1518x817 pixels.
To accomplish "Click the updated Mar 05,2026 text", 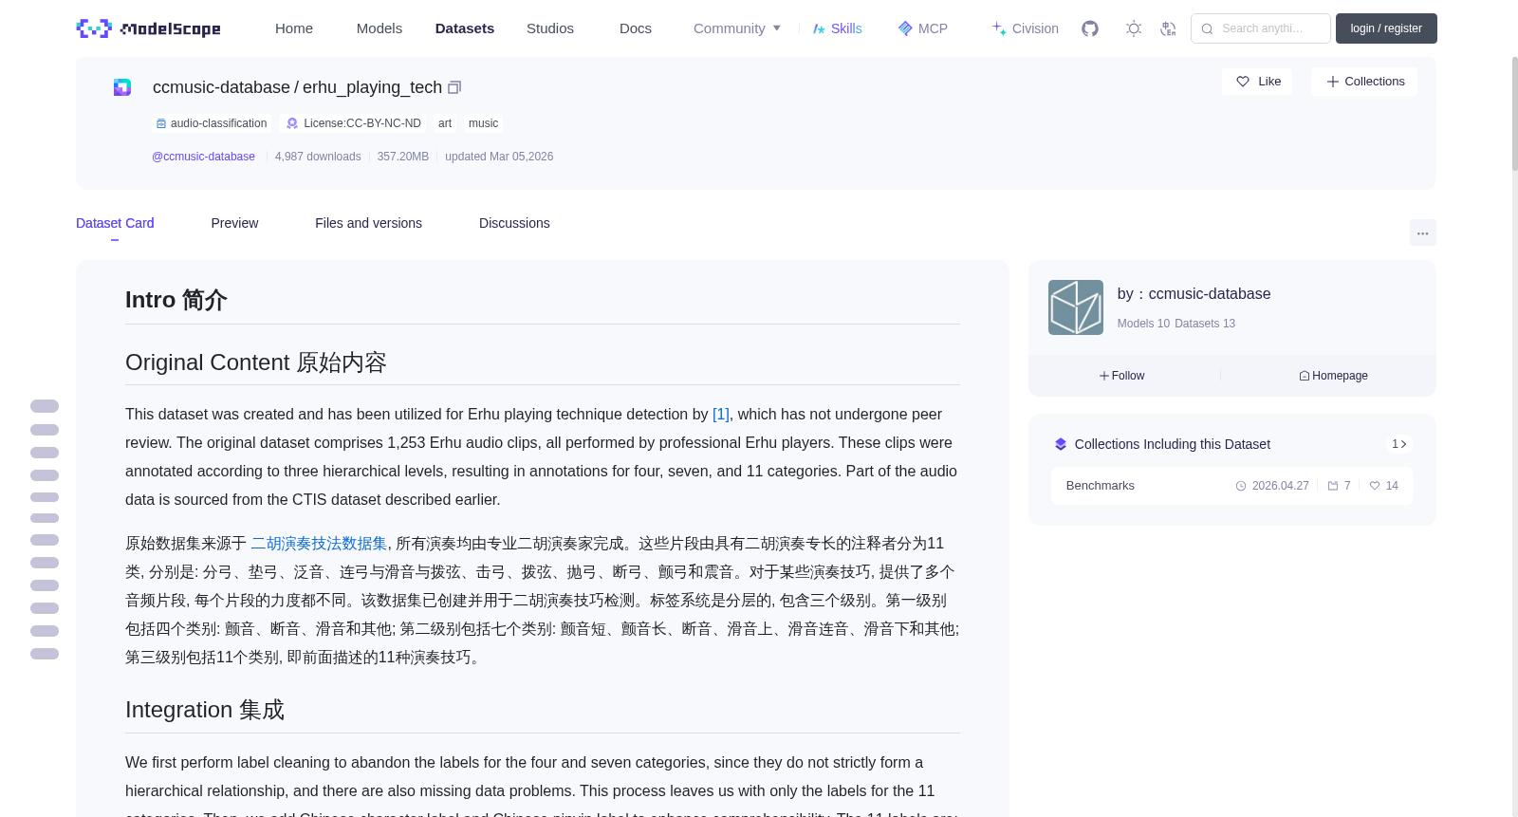I will [x=499, y=157].
